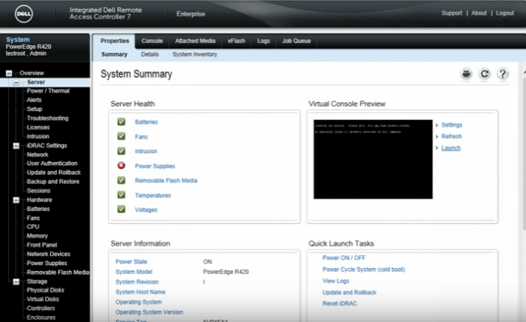The image size is (526, 322).
Task: Click the Reset iDRAC quick launch task
Action: coord(340,303)
